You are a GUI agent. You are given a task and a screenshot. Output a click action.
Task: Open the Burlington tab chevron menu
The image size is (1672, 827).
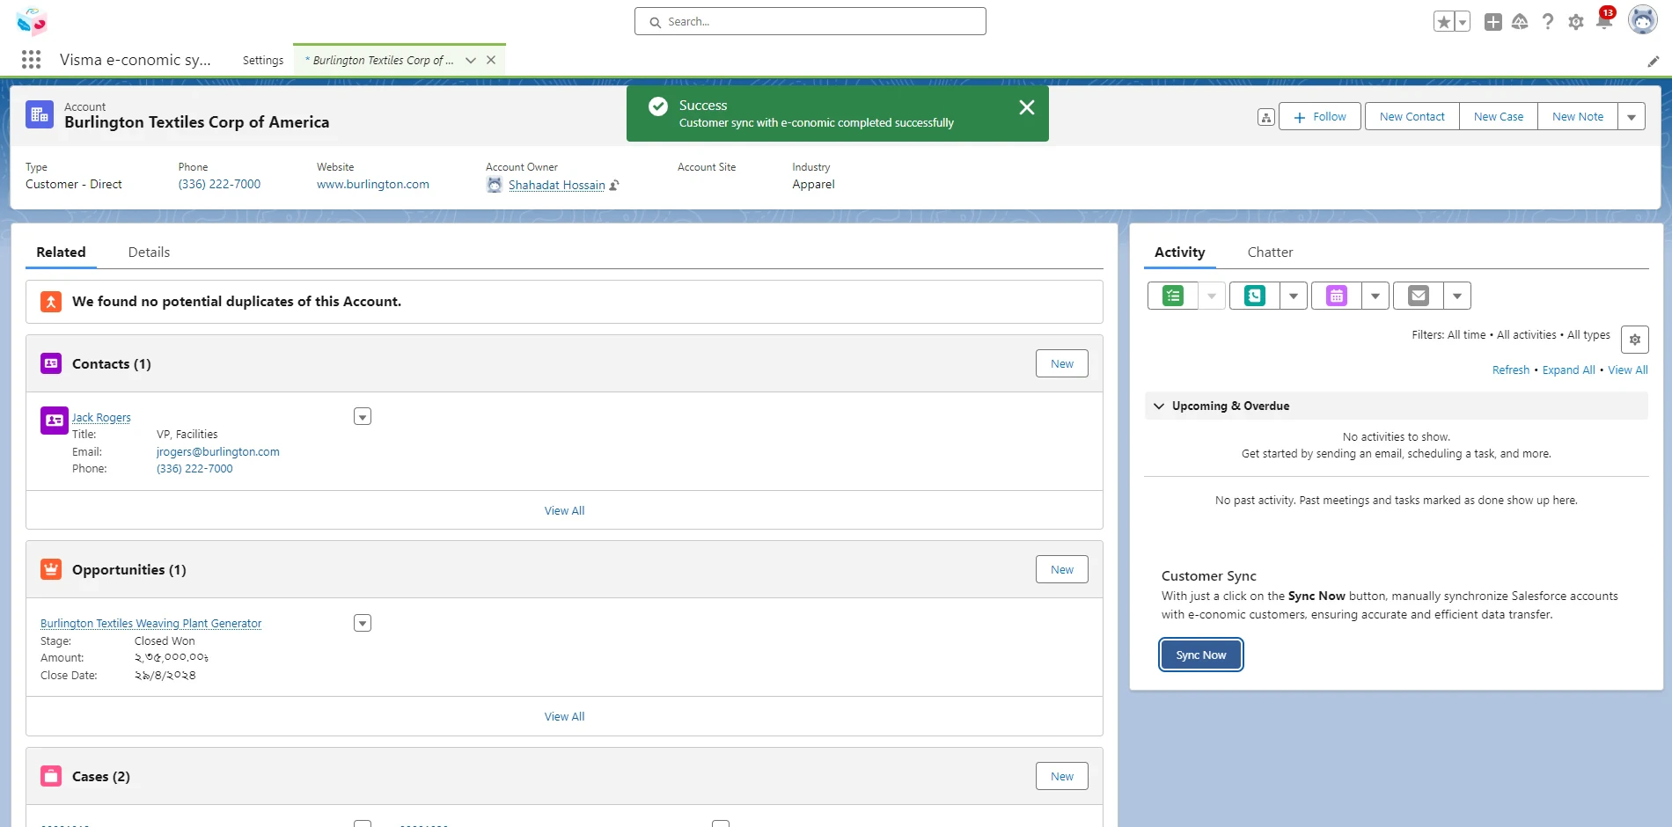pos(471,60)
